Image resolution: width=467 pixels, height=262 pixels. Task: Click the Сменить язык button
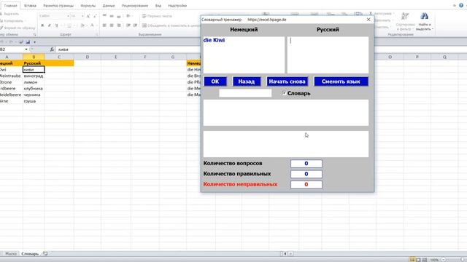coord(341,82)
